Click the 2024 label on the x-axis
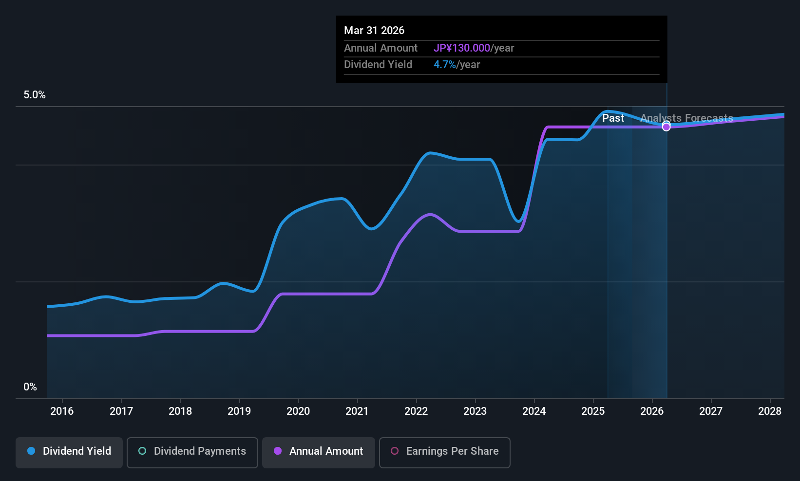Screen dimensions: 800x481 pyautogui.click(x=534, y=411)
